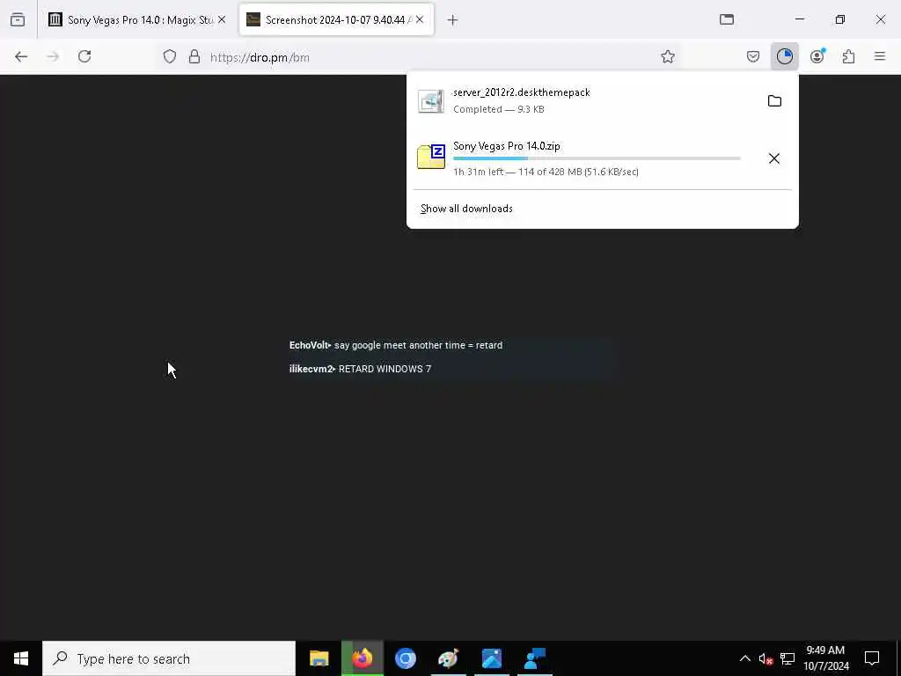Open the Firefox account icon
This screenshot has height=676, width=901.
[817, 56]
